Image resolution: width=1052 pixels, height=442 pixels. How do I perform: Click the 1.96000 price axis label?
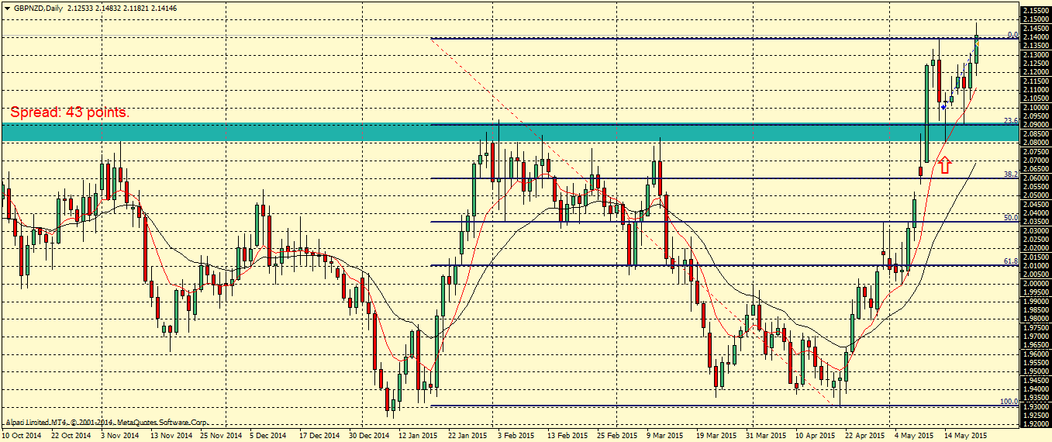point(1036,354)
